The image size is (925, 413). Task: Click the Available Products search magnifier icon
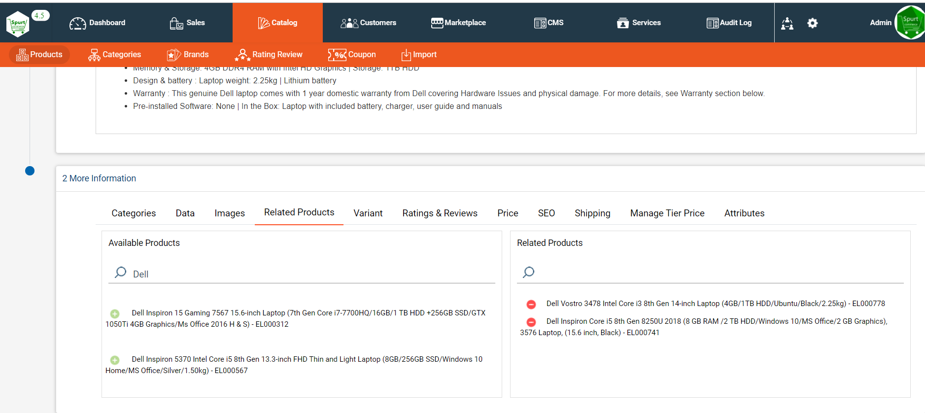pos(121,272)
